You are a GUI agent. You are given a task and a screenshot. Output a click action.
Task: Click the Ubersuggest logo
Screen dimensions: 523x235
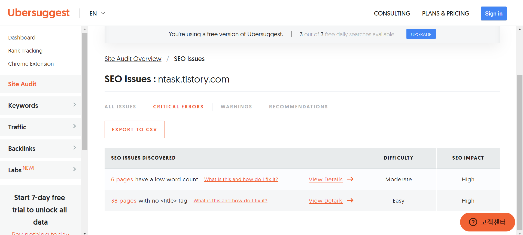(x=39, y=13)
